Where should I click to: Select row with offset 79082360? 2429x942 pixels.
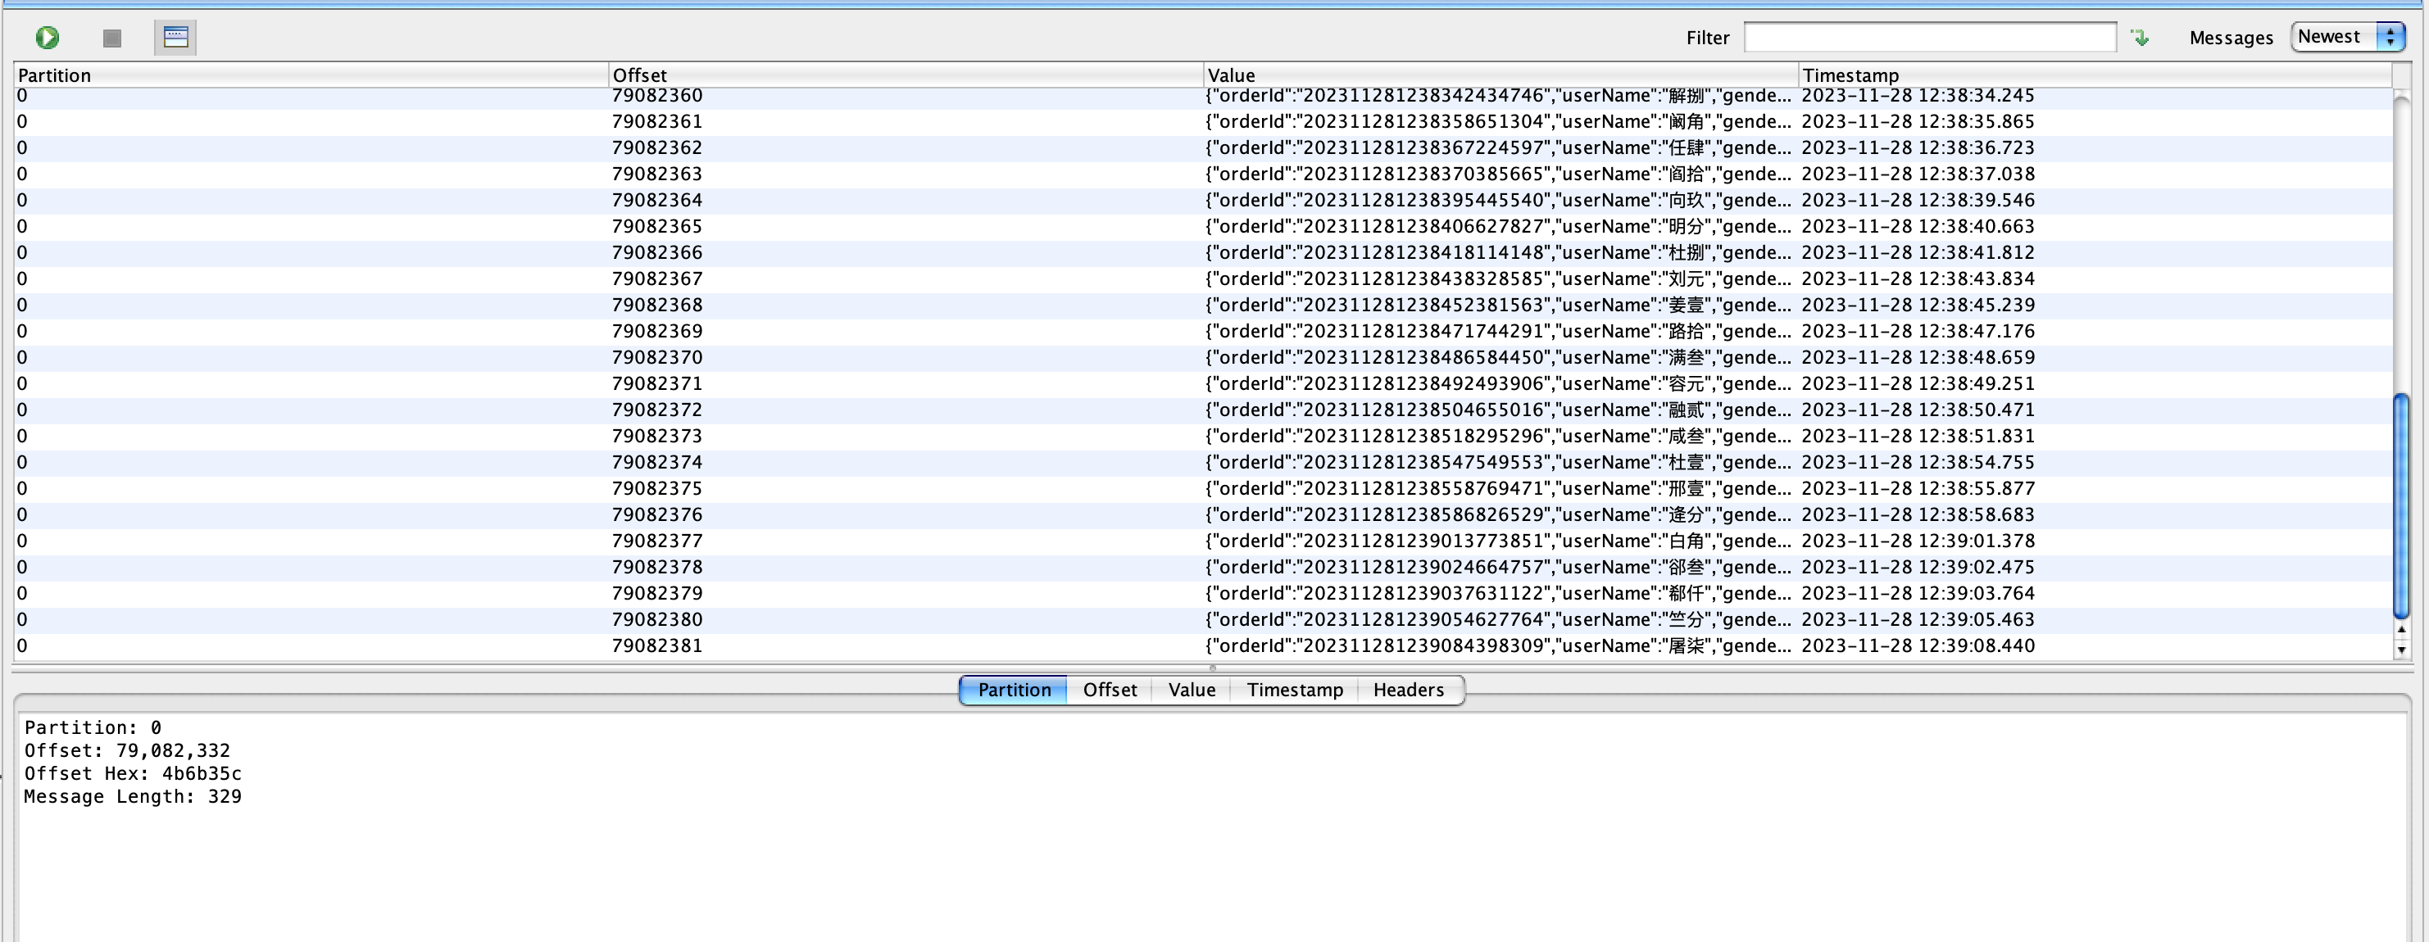(x=1203, y=95)
